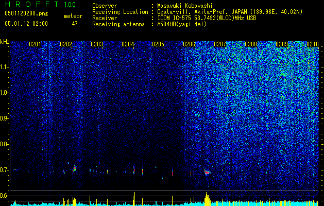Screen dimensions: 324x206
Task: Click the 0206 time marker
Action: [189, 44]
